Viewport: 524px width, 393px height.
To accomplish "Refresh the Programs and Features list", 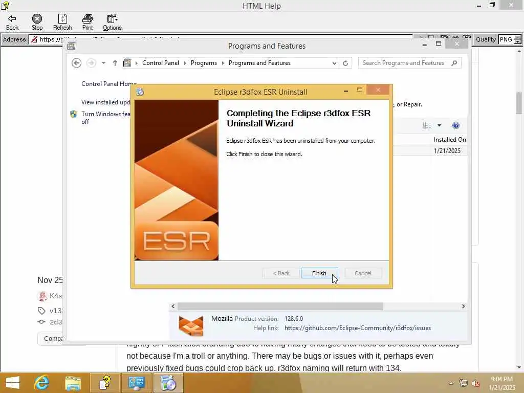I will [x=345, y=63].
